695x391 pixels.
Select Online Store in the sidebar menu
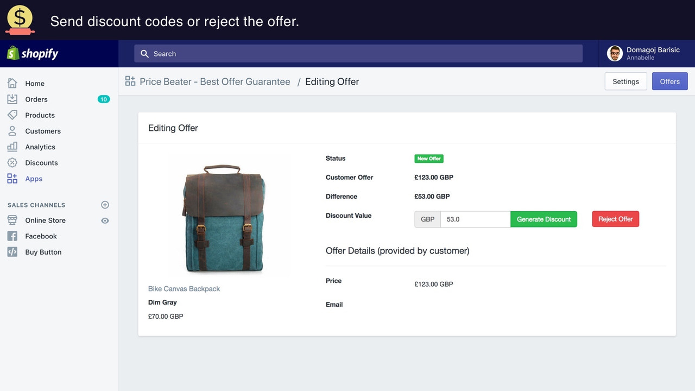point(45,220)
